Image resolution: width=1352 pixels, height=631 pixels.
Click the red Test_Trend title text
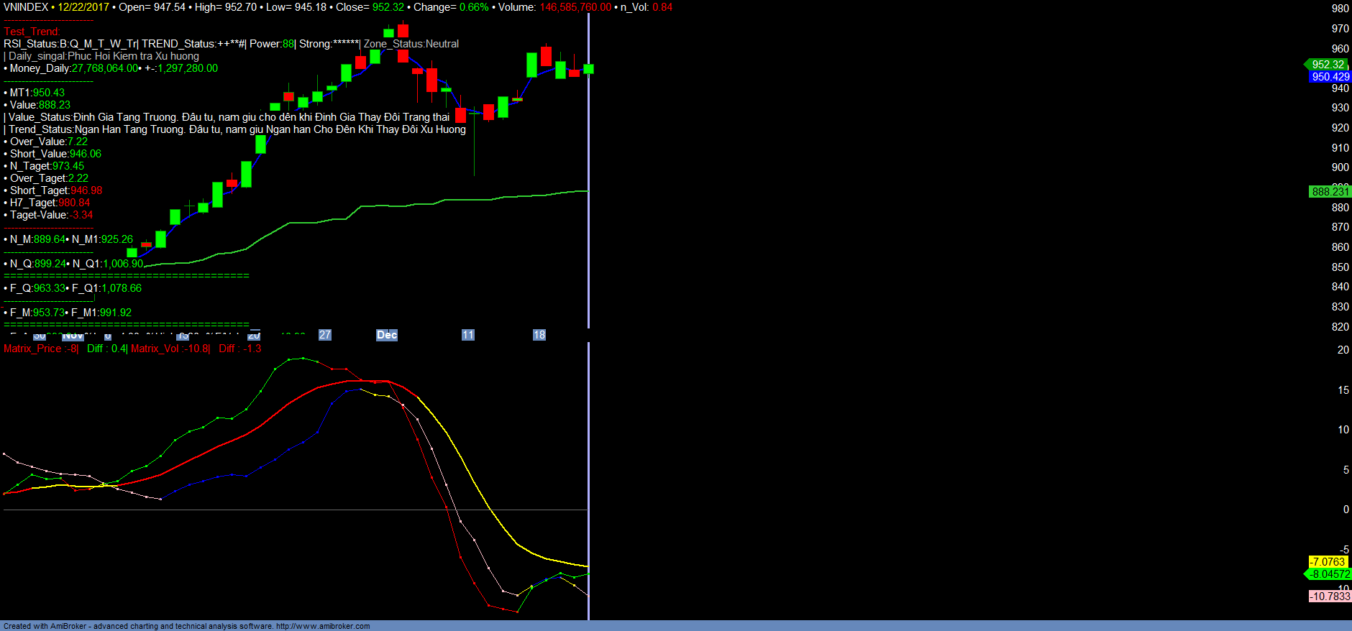32,32
